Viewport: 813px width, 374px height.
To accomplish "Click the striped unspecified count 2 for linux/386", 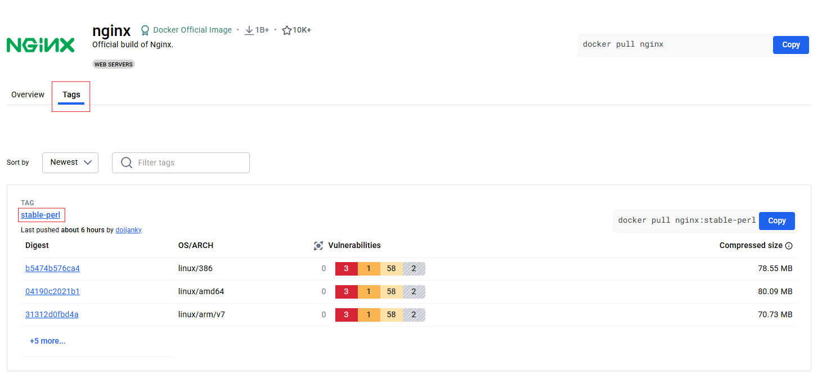I will [414, 269].
